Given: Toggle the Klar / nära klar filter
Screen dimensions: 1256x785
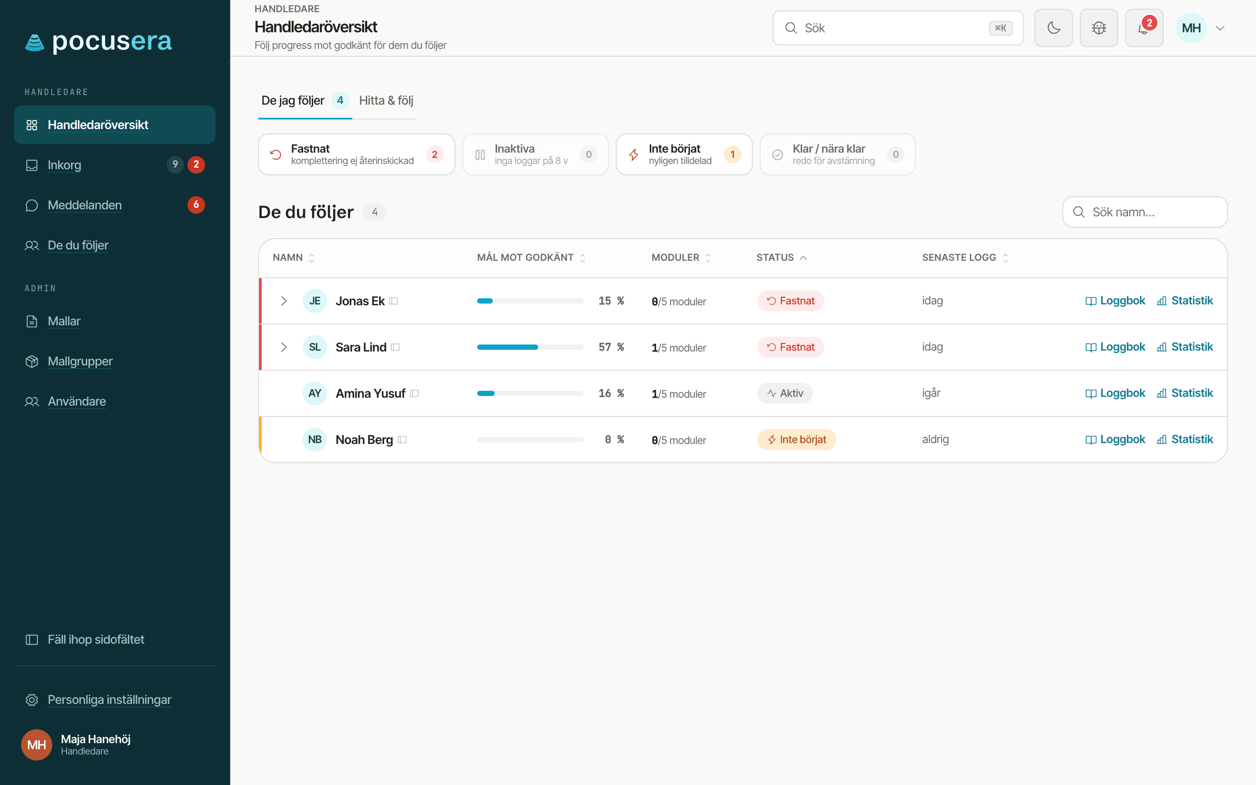Looking at the screenshot, I should 838,154.
